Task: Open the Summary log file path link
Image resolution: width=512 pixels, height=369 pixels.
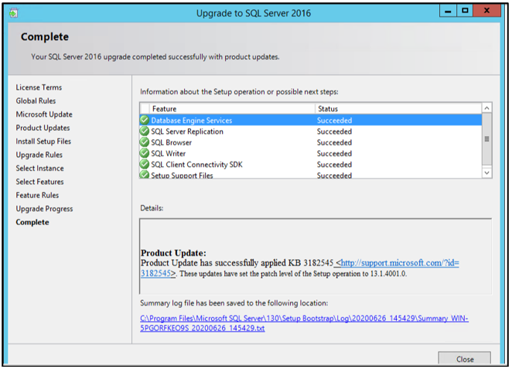Action: 304,323
